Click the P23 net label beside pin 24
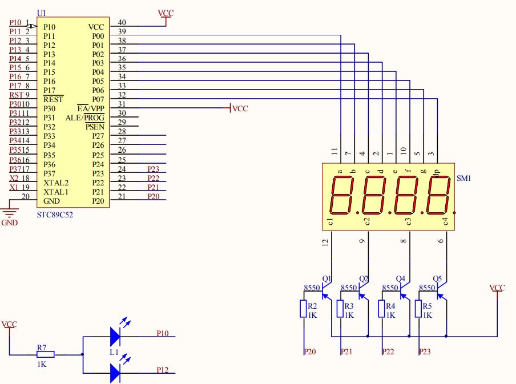This screenshot has width=516, height=384. (x=154, y=169)
